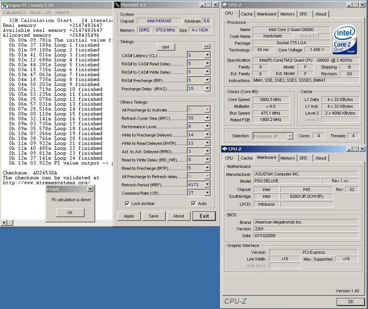Toggle the Lock mchbar checkbox
The width and height of the screenshot is (368, 309).
(127, 203)
